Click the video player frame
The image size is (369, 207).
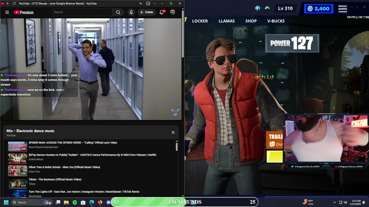click(x=91, y=69)
